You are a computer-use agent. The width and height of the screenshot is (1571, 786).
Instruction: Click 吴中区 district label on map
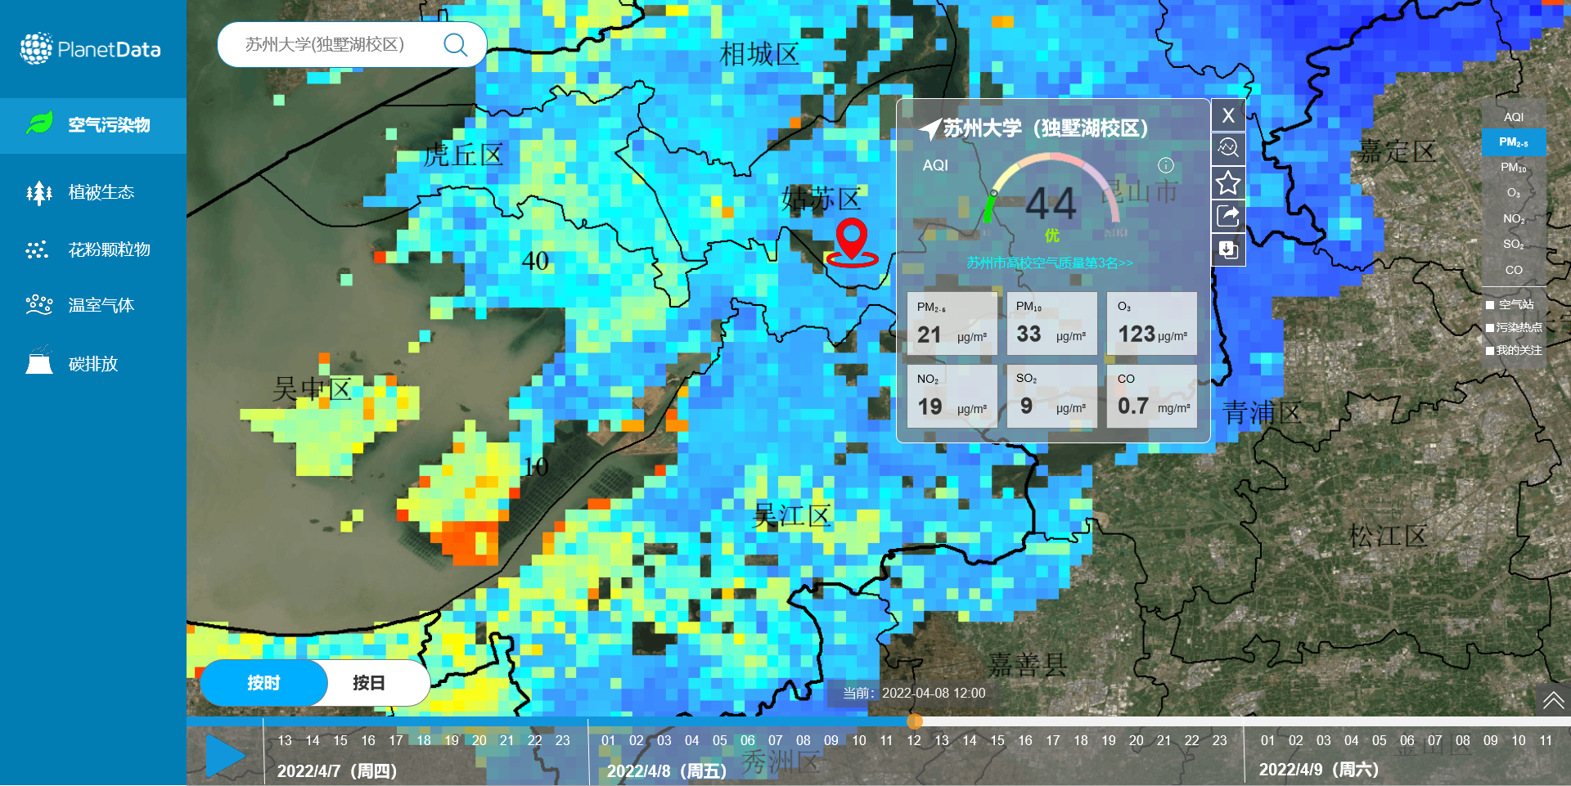tap(312, 389)
